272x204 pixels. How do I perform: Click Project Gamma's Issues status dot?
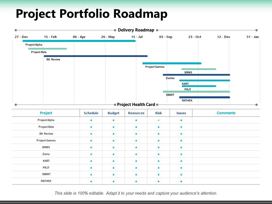(181, 141)
